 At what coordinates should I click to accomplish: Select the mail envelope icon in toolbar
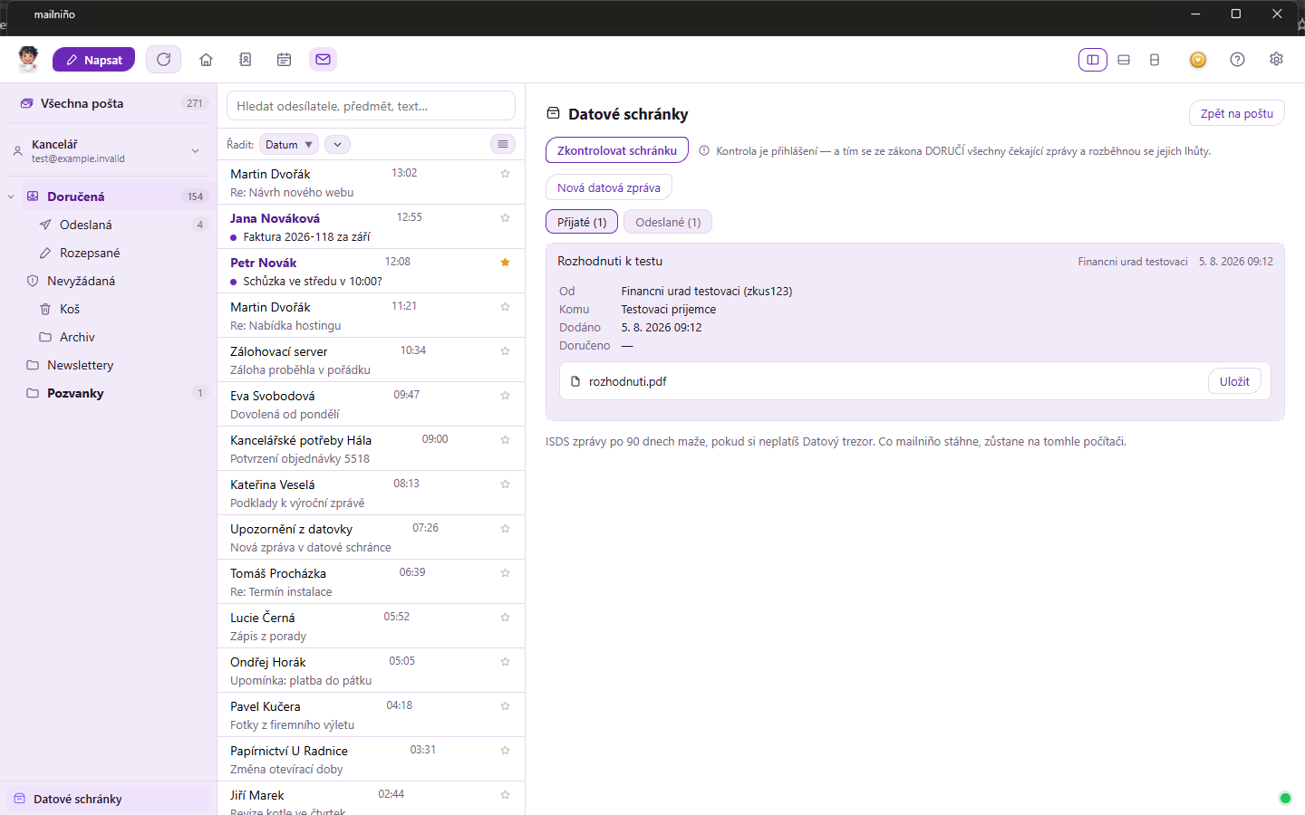(323, 60)
